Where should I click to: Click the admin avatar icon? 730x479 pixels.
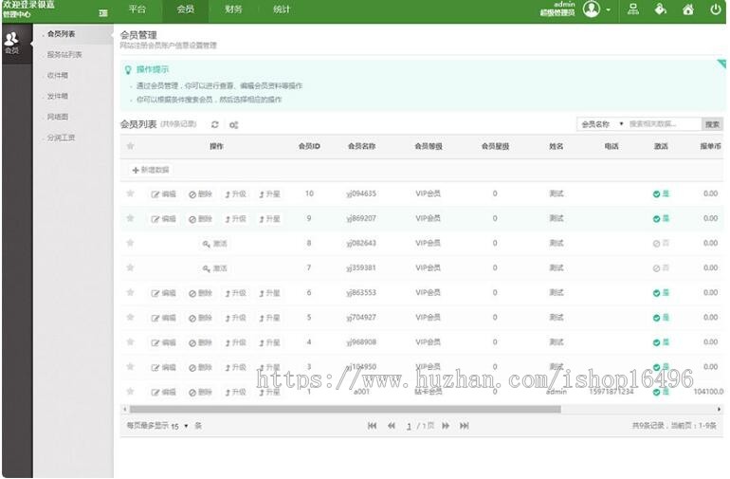[592, 9]
